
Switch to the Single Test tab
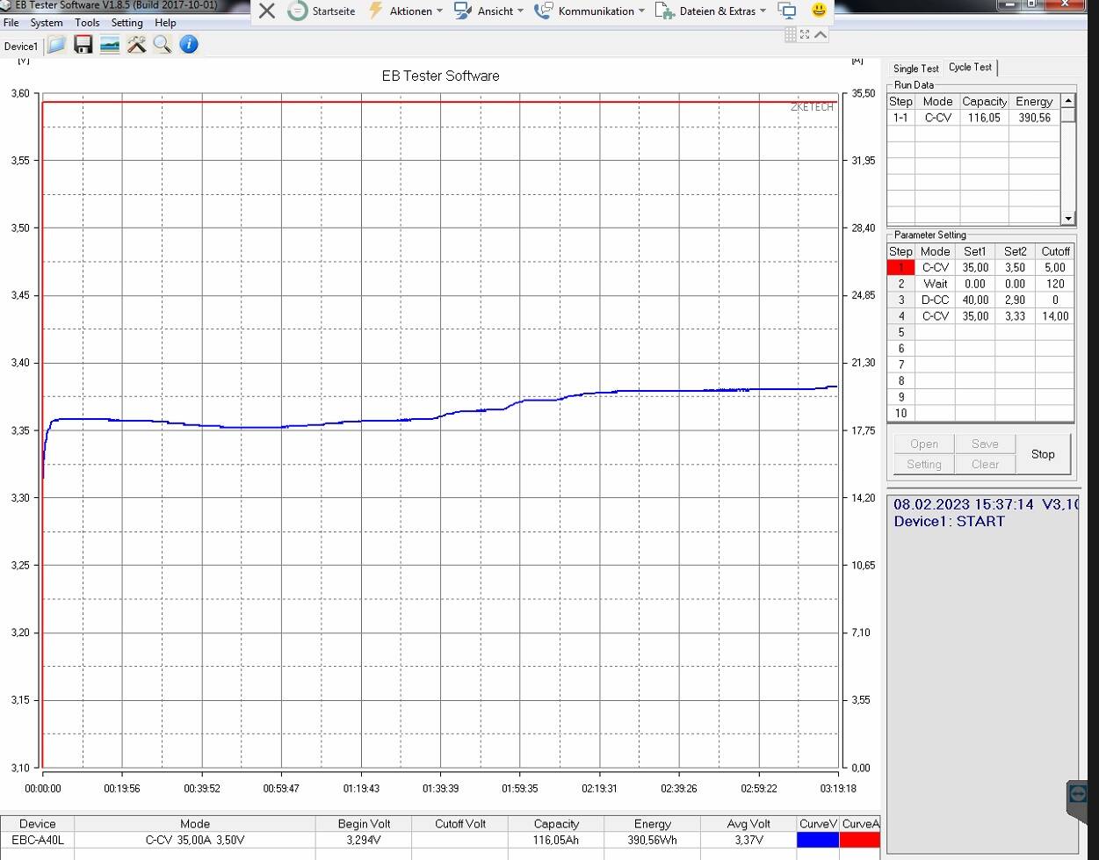click(x=916, y=69)
